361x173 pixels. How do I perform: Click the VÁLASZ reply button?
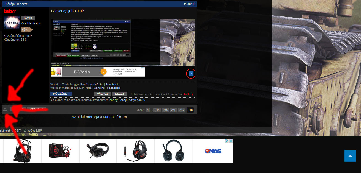(102, 94)
